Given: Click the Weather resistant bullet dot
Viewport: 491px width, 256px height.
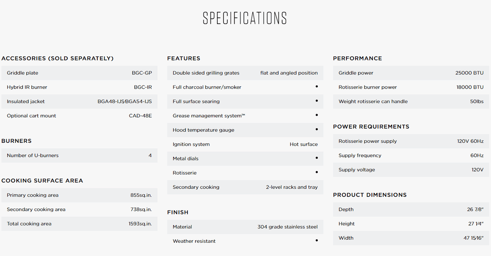Looking at the screenshot, I should tap(316, 241).
